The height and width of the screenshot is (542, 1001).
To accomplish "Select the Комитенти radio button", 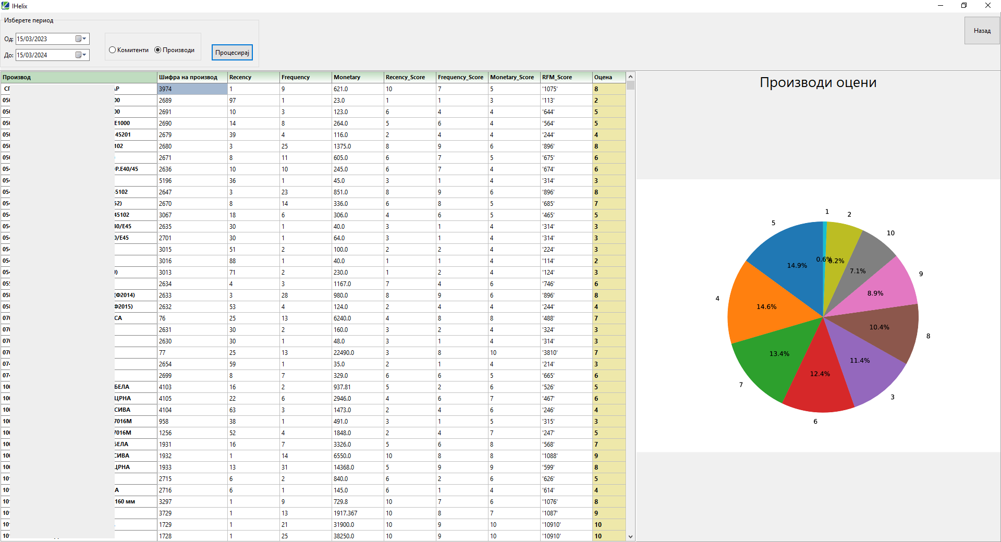I will 112,50.
